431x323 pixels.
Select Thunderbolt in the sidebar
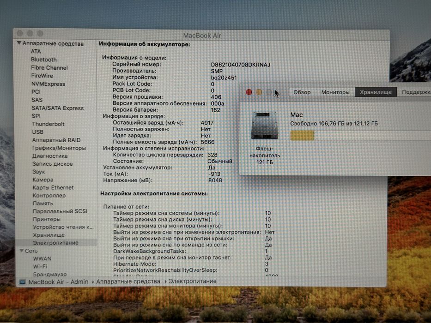coord(48,124)
